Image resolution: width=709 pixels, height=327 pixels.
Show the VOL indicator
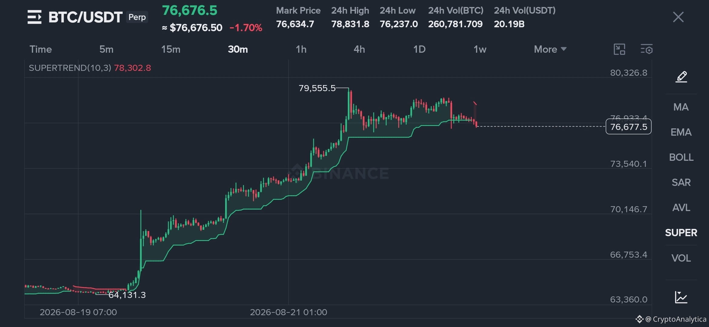(x=681, y=258)
